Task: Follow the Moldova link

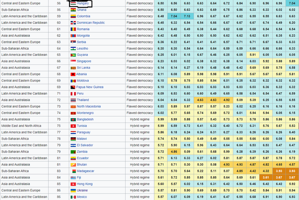Action: point(83,80)
